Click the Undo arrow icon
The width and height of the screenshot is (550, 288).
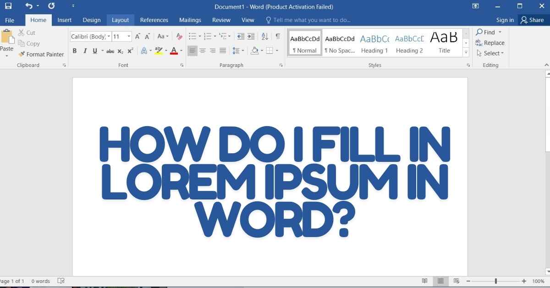click(29, 6)
